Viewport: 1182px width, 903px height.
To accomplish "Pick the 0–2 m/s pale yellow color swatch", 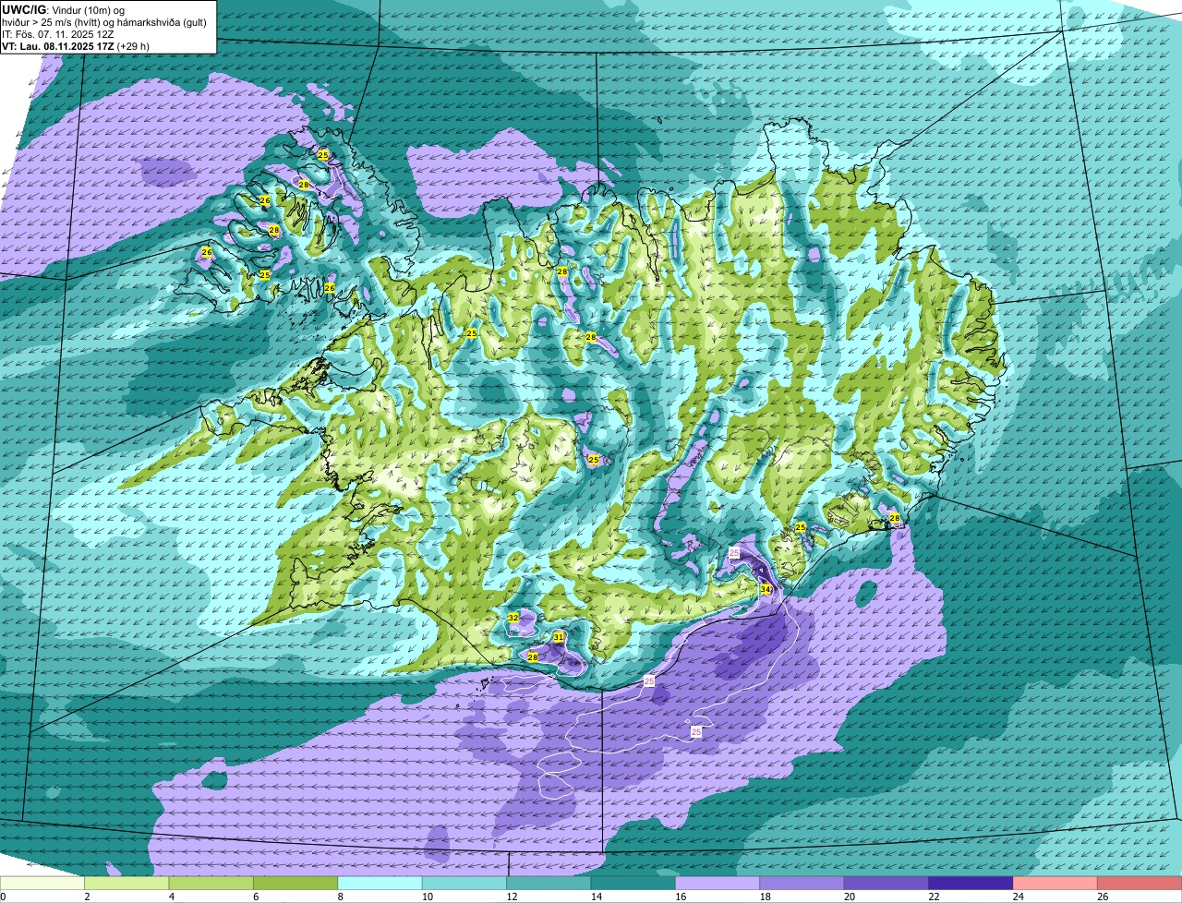I will coord(42,883).
